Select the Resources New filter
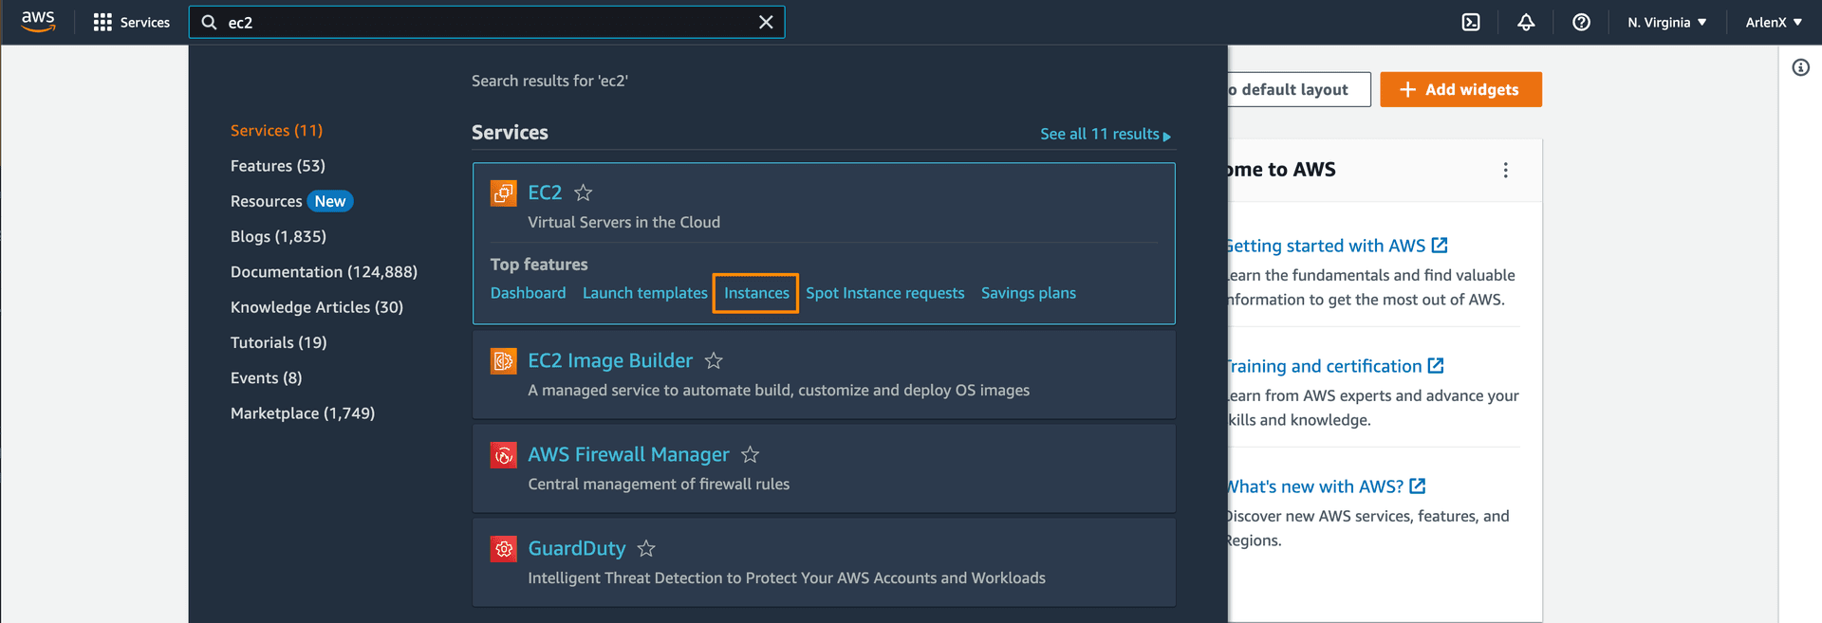1822x623 pixels. 291,201
